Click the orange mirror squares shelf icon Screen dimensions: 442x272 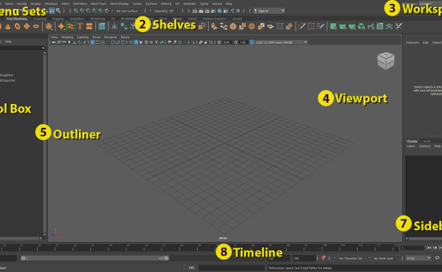pyautogui.click(x=261, y=27)
